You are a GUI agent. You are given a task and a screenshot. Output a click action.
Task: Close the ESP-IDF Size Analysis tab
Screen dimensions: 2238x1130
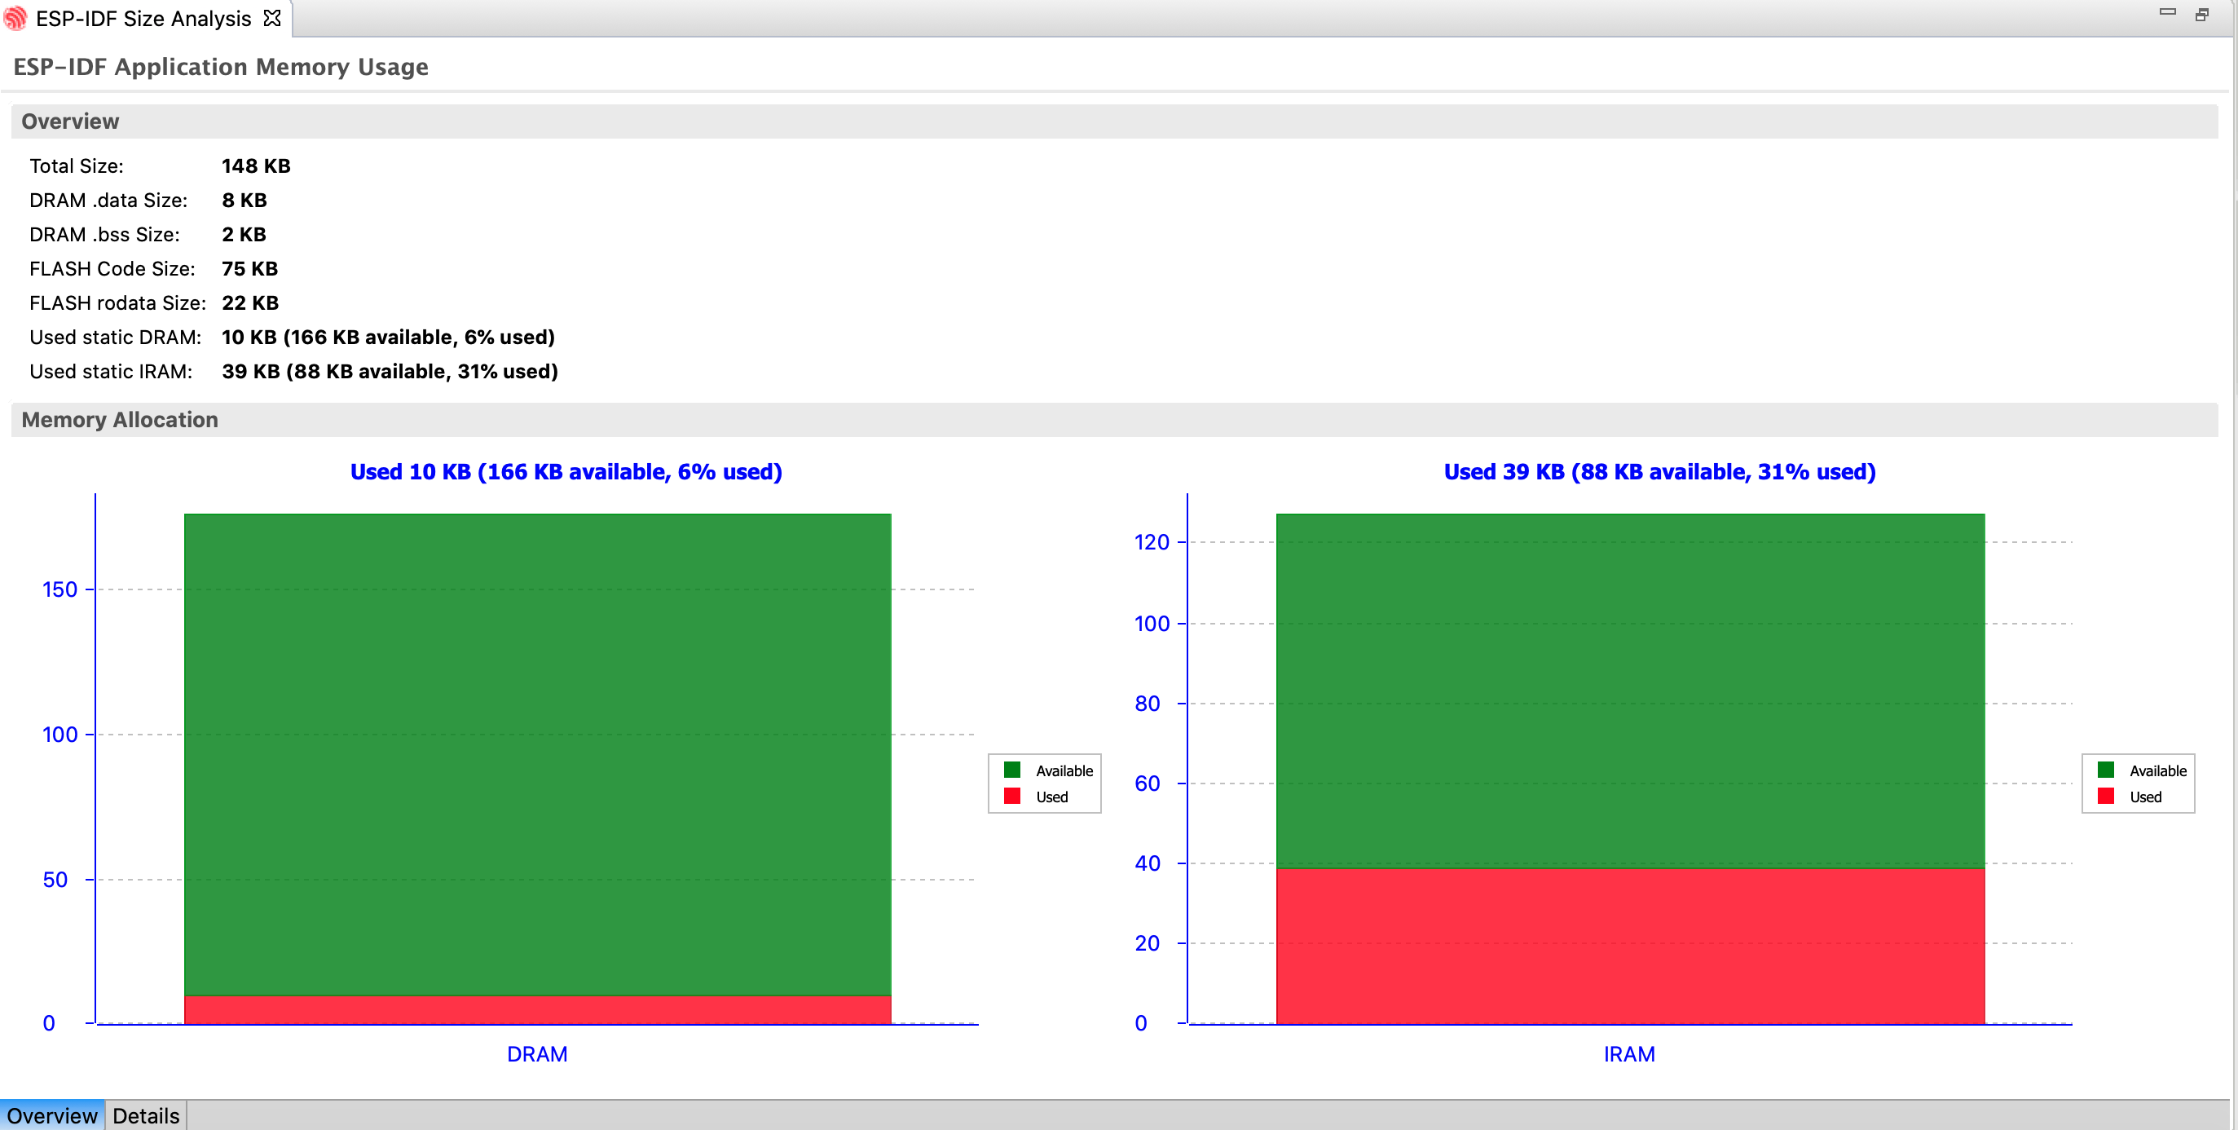[272, 18]
